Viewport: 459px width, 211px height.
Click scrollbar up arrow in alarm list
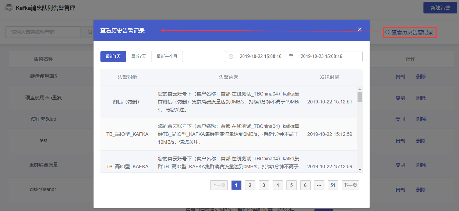[360, 89]
